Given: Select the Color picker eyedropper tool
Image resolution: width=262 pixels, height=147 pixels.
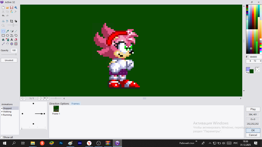Looking at the screenshot, I should 8,31.
